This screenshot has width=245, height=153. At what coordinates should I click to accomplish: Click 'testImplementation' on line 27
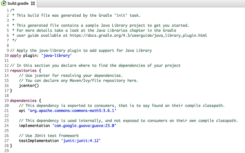39,140
